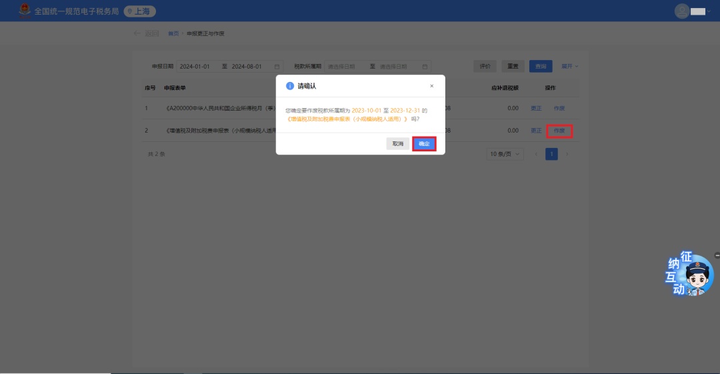720x374 pixels.
Task: Open calendar icon of 申报日期 range
Action: pos(277,67)
